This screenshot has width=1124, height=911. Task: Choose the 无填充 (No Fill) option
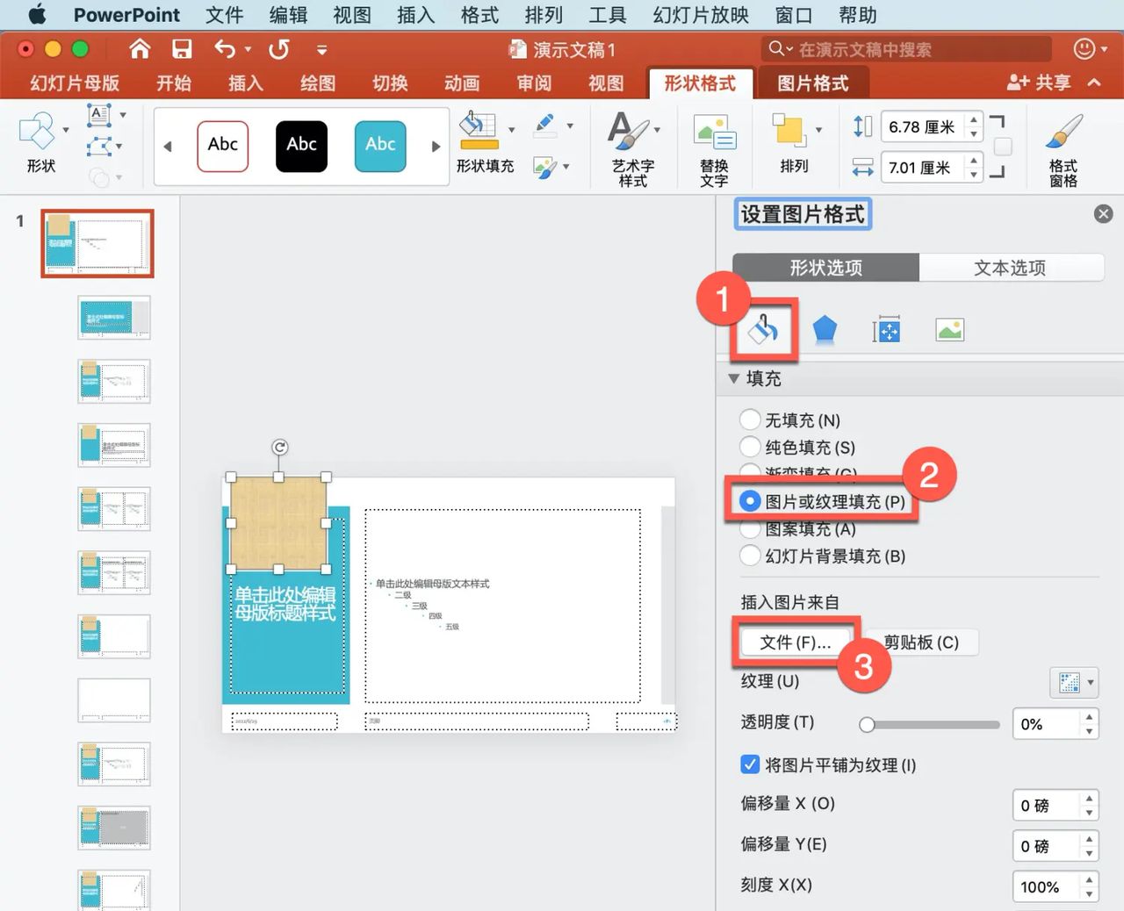pos(750,420)
